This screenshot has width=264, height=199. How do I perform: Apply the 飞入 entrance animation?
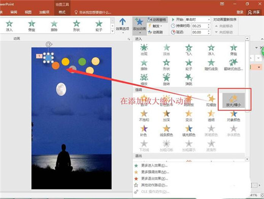click(x=189, y=50)
